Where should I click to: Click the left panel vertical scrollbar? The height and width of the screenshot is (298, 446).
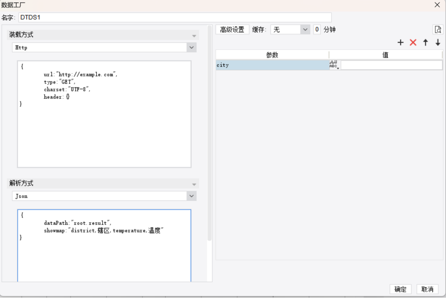(x=210, y=134)
